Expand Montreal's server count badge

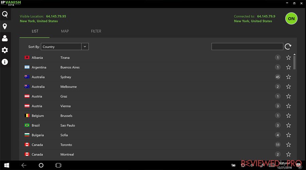pyautogui.click(x=278, y=154)
